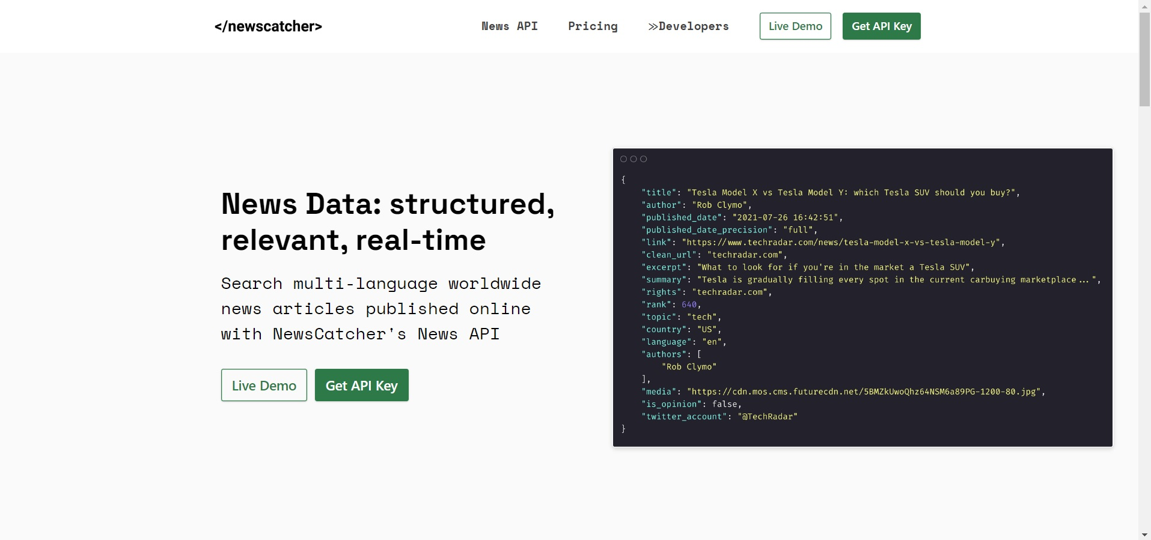Screen dimensions: 1151x540
Task: Click the "clean_url": "techradar.com" line
Action: point(715,255)
